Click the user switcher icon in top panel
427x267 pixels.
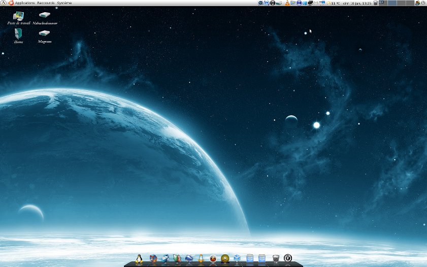tap(417, 3)
